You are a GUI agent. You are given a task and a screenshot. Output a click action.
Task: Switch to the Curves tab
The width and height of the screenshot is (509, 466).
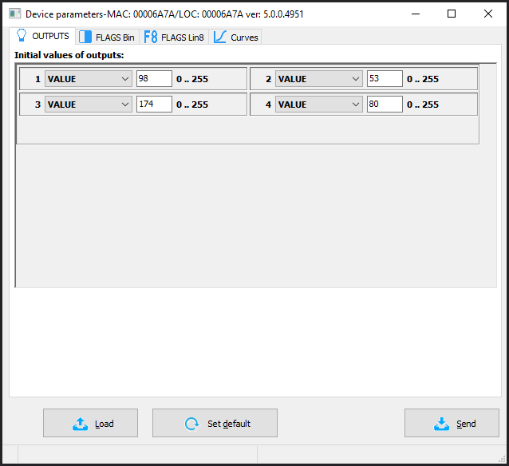(235, 37)
